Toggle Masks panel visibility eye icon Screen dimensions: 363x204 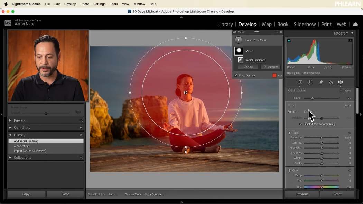click(235, 32)
